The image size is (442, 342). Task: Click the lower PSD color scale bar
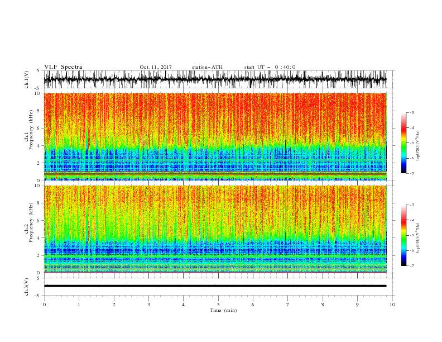404,235
